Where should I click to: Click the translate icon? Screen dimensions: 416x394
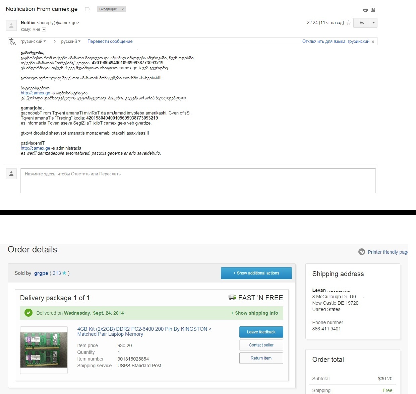[12, 42]
